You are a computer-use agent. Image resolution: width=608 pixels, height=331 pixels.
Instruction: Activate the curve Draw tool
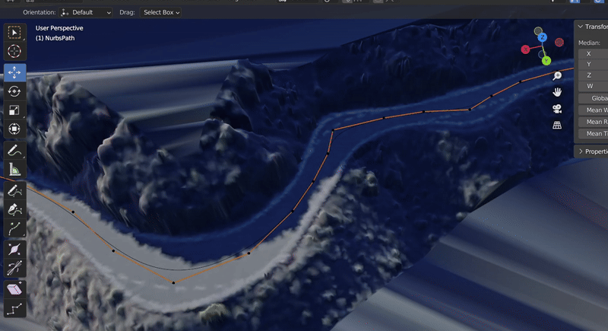[14, 191]
